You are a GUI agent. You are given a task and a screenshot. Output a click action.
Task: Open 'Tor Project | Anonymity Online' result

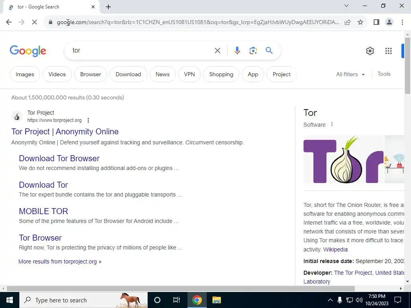(x=65, y=132)
